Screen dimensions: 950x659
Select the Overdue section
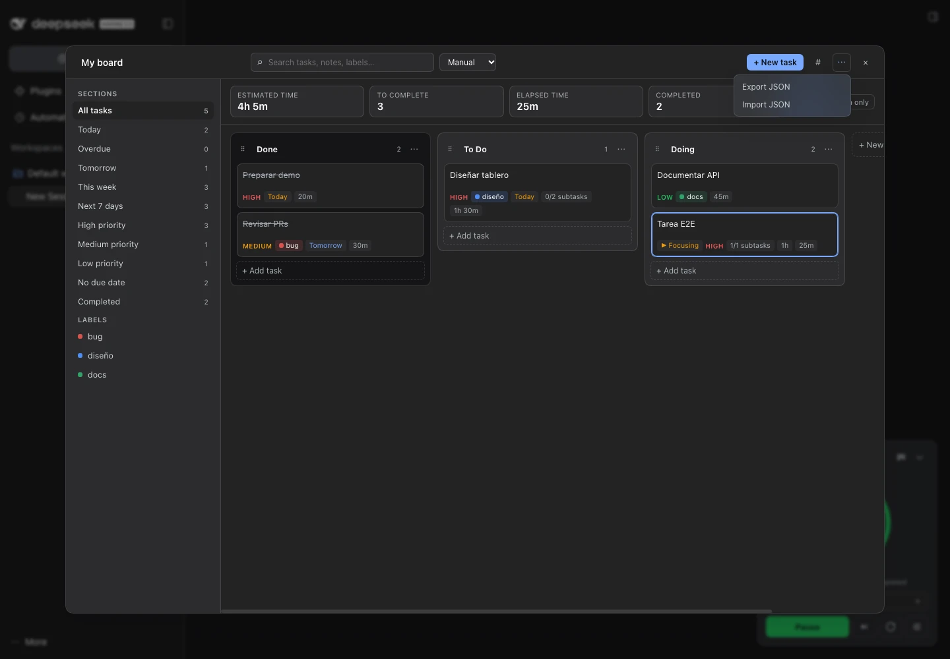pyautogui.click(x=143, y=149)
